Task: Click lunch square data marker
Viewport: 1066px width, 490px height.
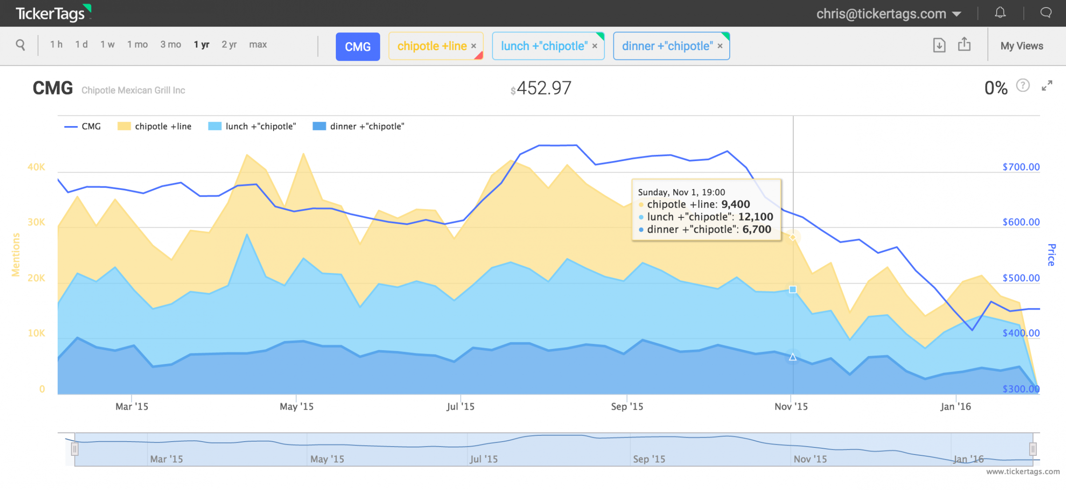Action: [x=793, y=289]
